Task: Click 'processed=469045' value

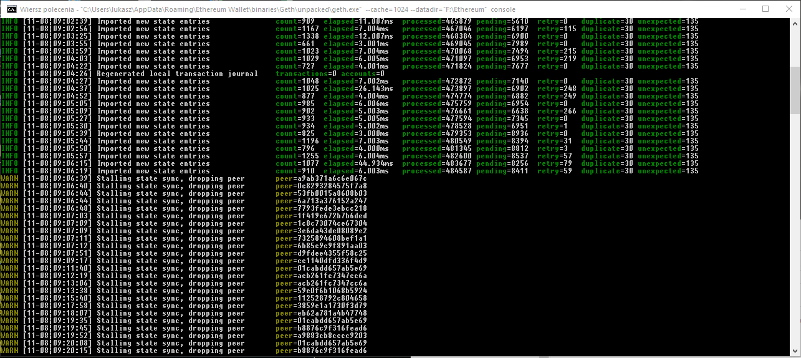Action: [437, 44]
